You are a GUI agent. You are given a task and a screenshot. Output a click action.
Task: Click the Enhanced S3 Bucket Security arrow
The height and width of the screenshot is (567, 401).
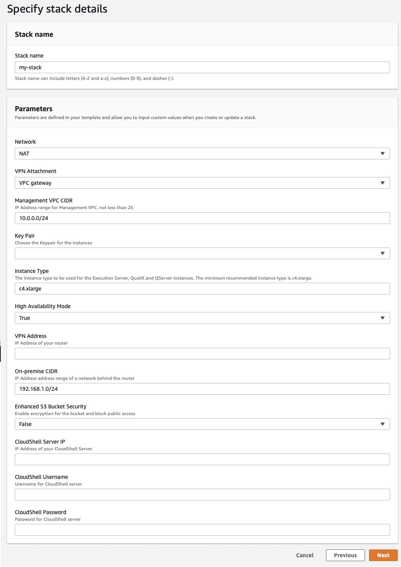(x=382, y=424)
